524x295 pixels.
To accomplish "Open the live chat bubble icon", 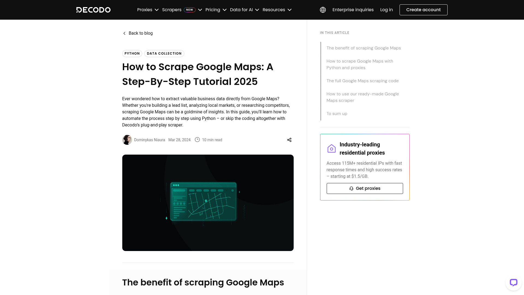I will (x=514, y=282).
